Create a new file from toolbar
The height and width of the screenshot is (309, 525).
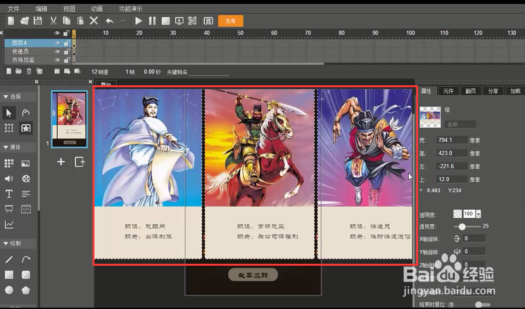[11, 21]
